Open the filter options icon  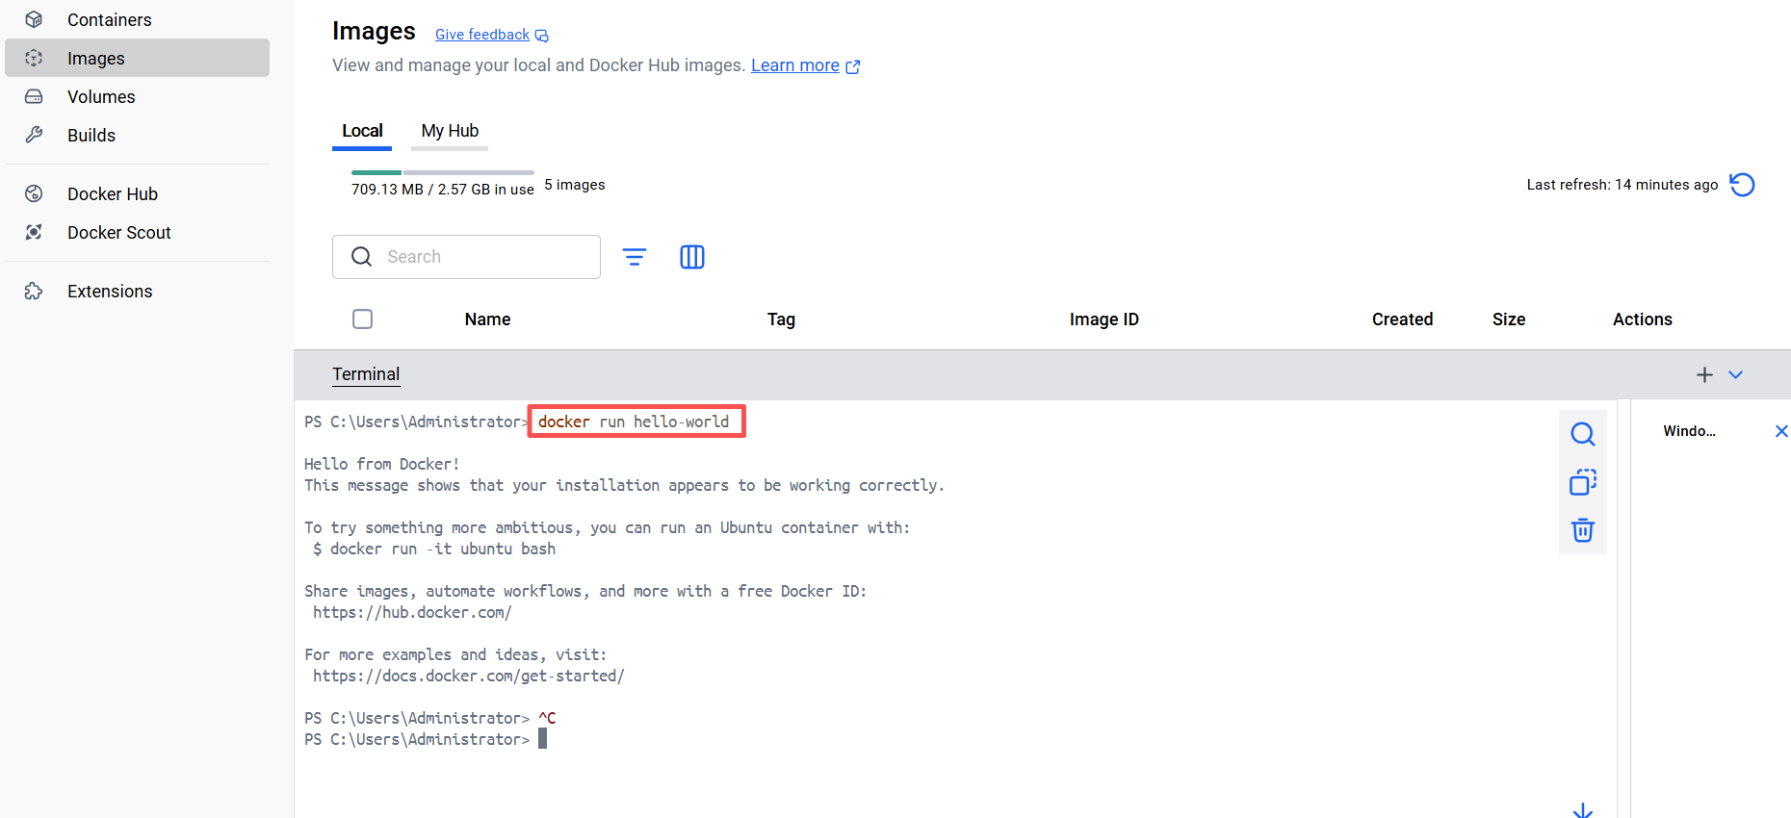point(635,257)
